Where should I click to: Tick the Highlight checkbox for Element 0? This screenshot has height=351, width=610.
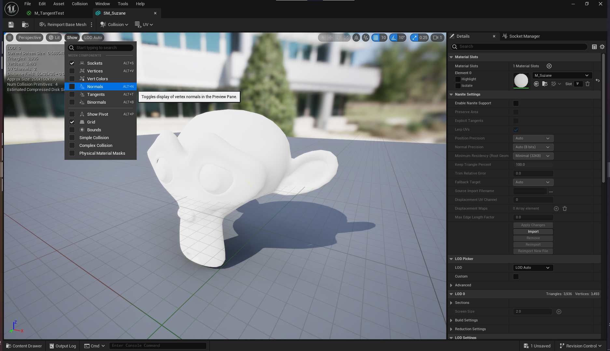coord(458,79)
